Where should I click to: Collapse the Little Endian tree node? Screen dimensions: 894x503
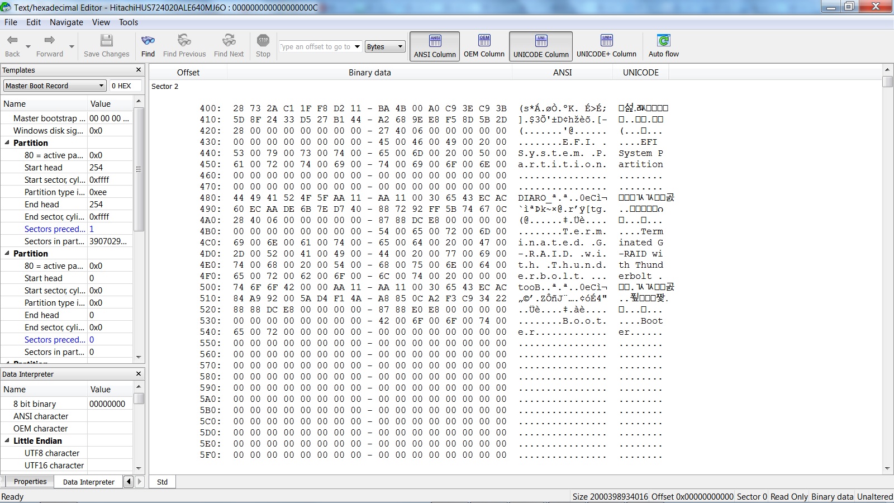tap(7, 440)
